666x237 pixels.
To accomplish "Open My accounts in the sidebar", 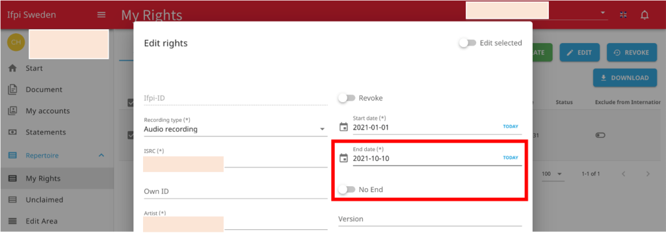I will click(x=47, y=111).
